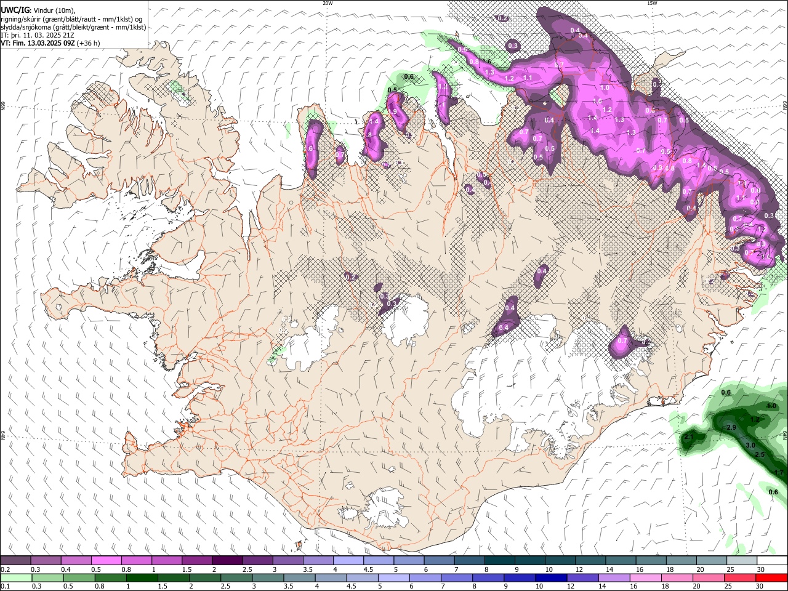Screen dimensions: 788x591
Task: Select the snow legend swatch between 7 and 8
Action: pos(468,561)
